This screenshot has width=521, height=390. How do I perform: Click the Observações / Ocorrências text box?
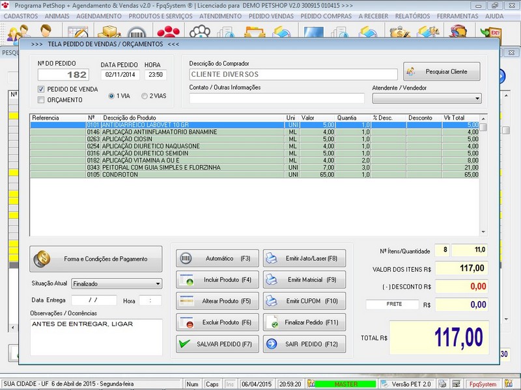96,337
